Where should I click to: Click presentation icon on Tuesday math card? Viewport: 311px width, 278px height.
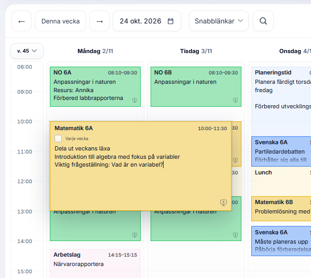[x=235, y=160]
